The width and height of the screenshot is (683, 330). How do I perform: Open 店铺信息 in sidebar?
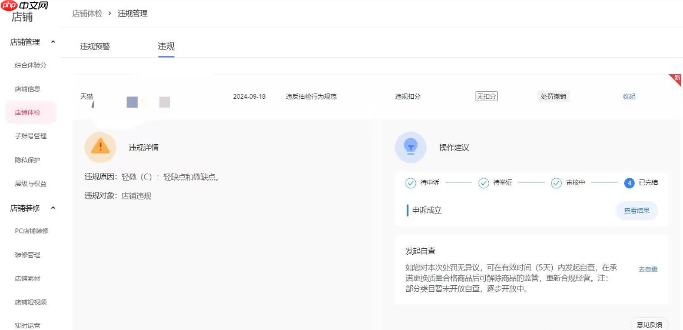pyautogui.click(x=28, y=89)
